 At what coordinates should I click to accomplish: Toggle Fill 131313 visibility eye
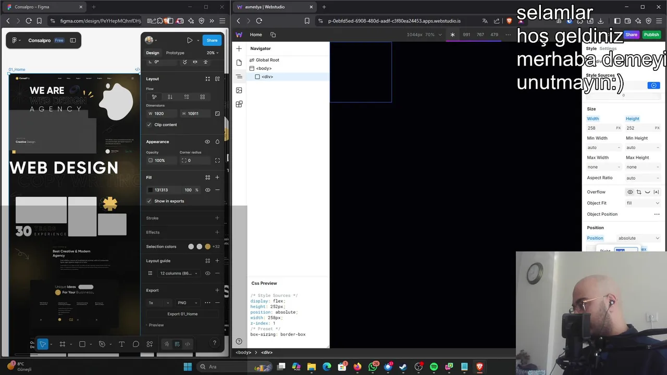207,190
